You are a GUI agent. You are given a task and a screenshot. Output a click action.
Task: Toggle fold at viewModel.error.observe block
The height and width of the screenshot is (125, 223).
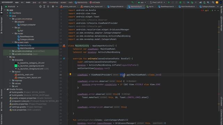tap(67, 94)
